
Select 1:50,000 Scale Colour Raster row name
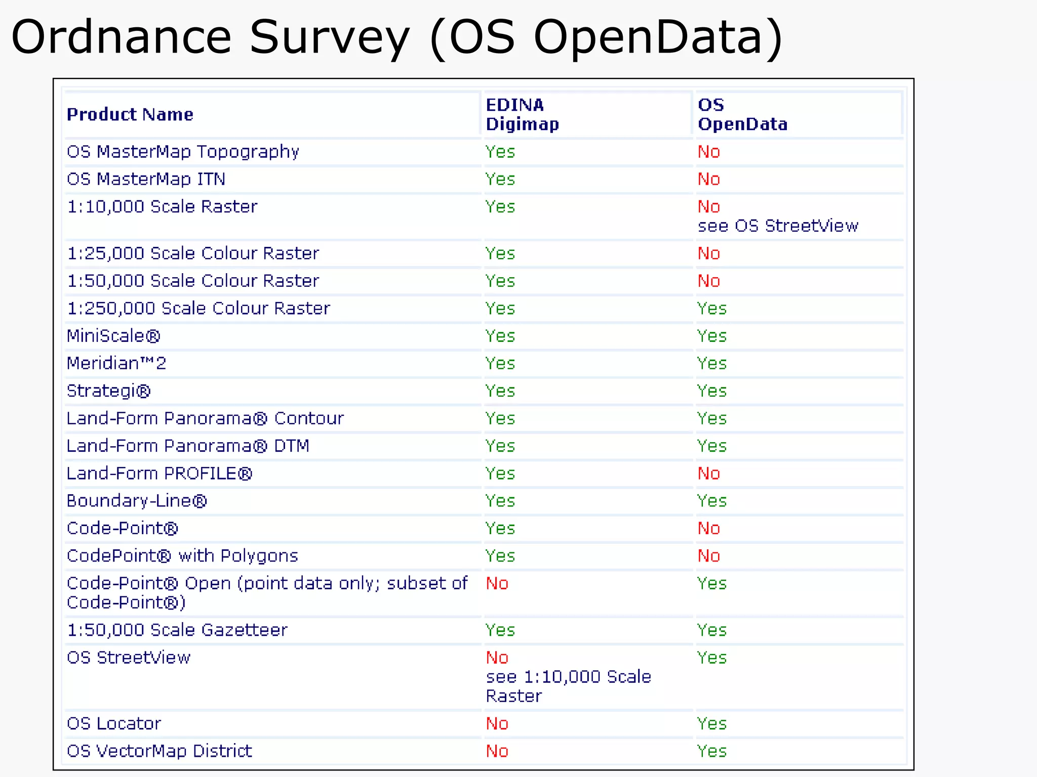click(193, 281)
